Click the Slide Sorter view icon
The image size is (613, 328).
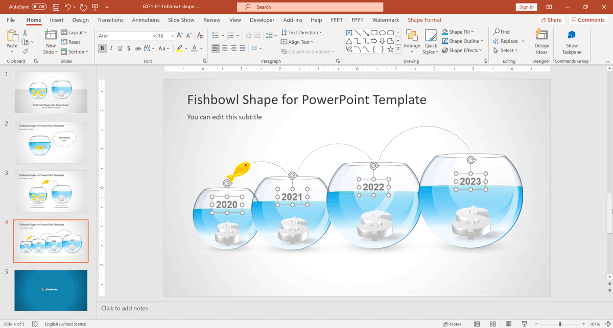click(492, 324)
